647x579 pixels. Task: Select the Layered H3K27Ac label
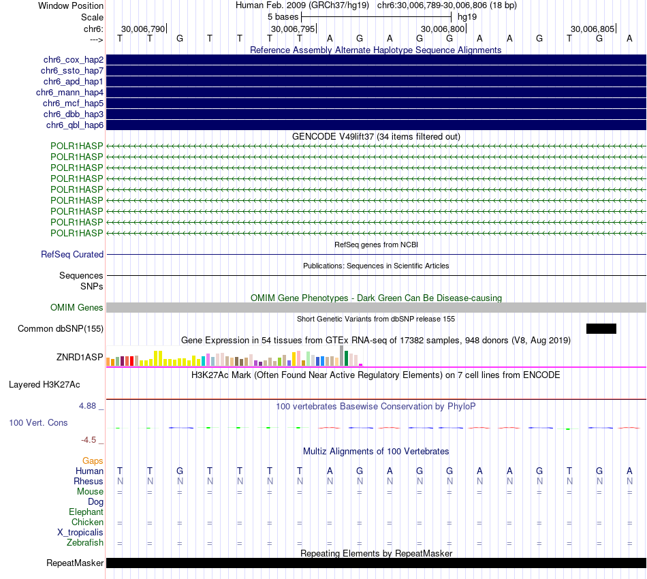[x=44, y=385]
